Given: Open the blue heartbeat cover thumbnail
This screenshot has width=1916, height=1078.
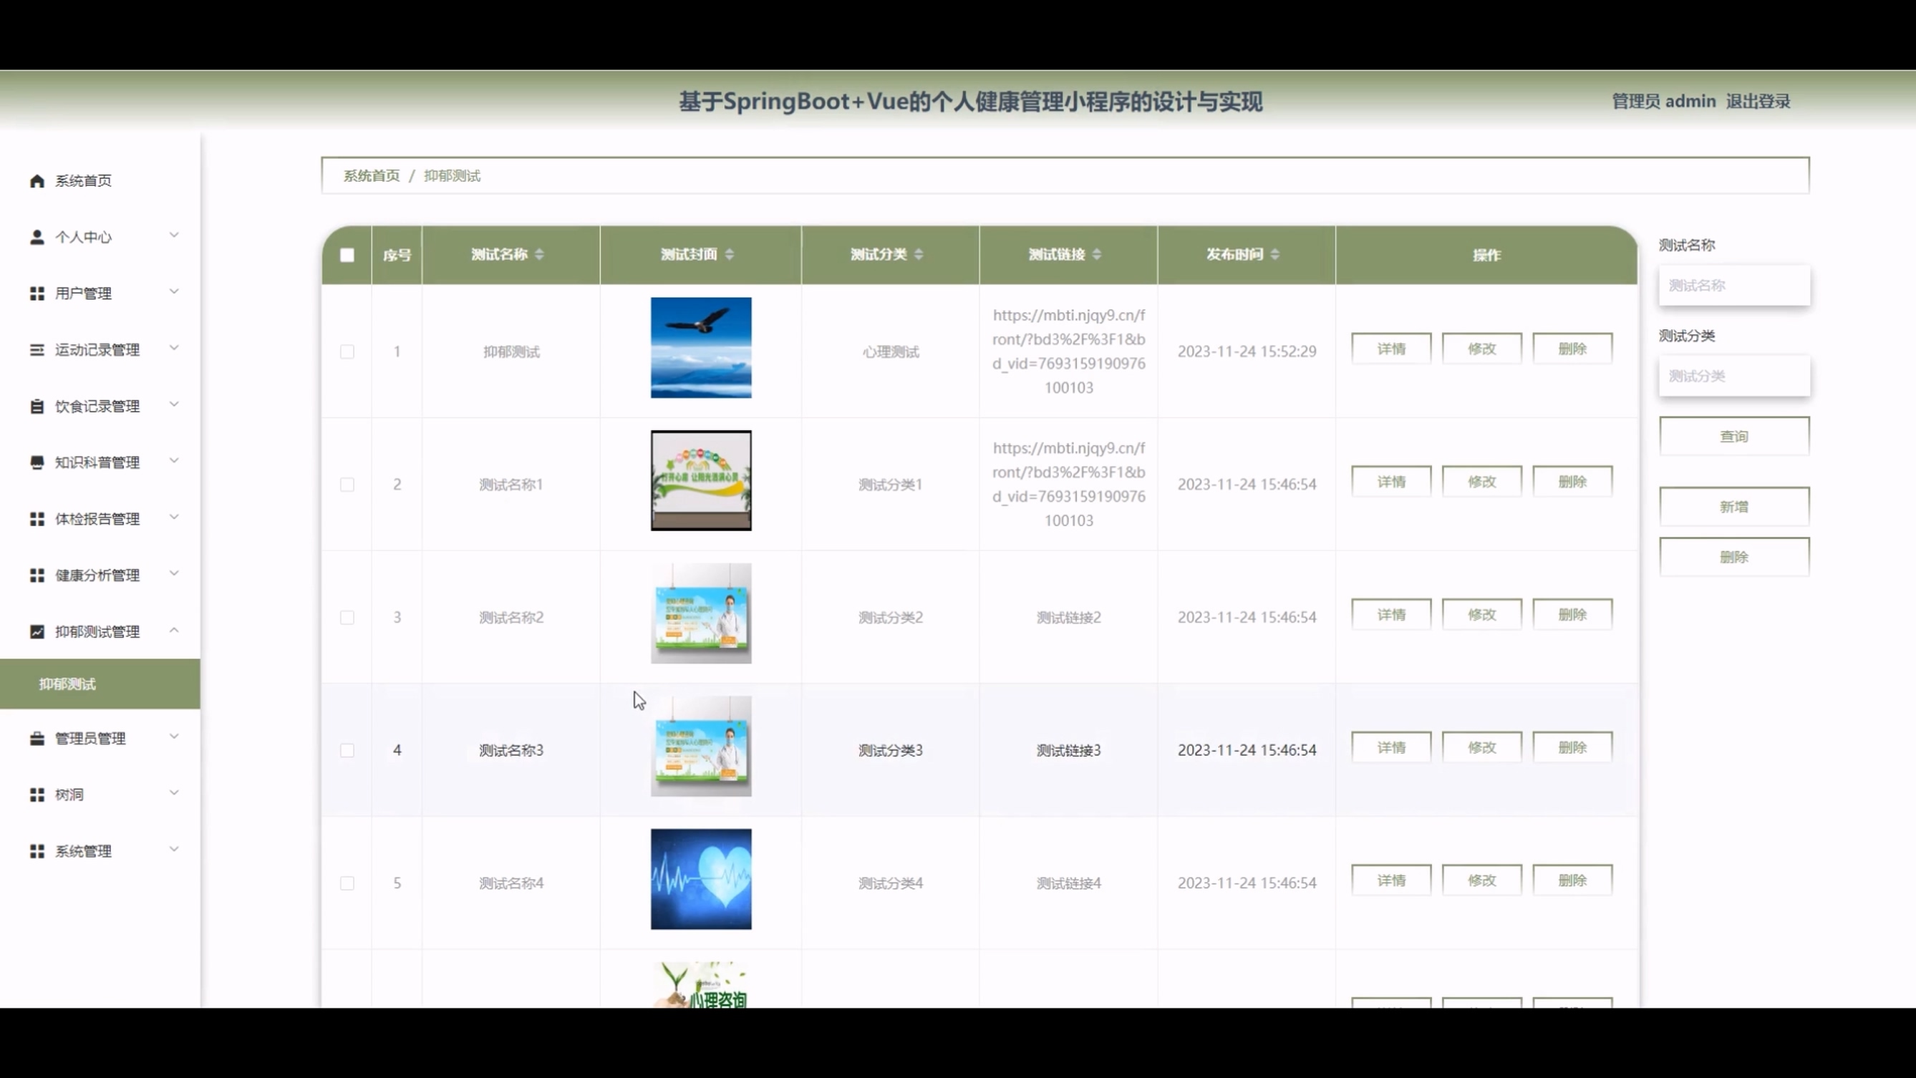Looking at the screenshot, I should tap(701, 879).
